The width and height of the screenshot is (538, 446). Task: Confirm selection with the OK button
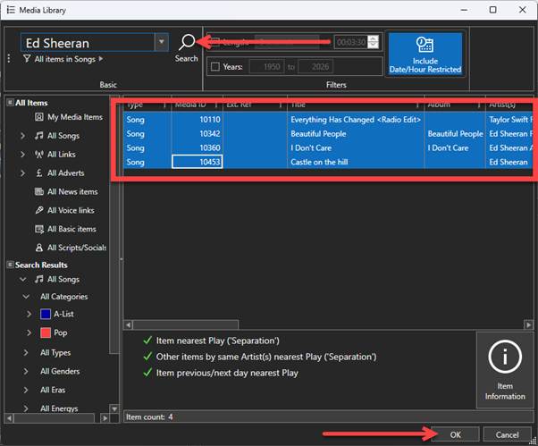pyautogui.click(x=455, y=434)
